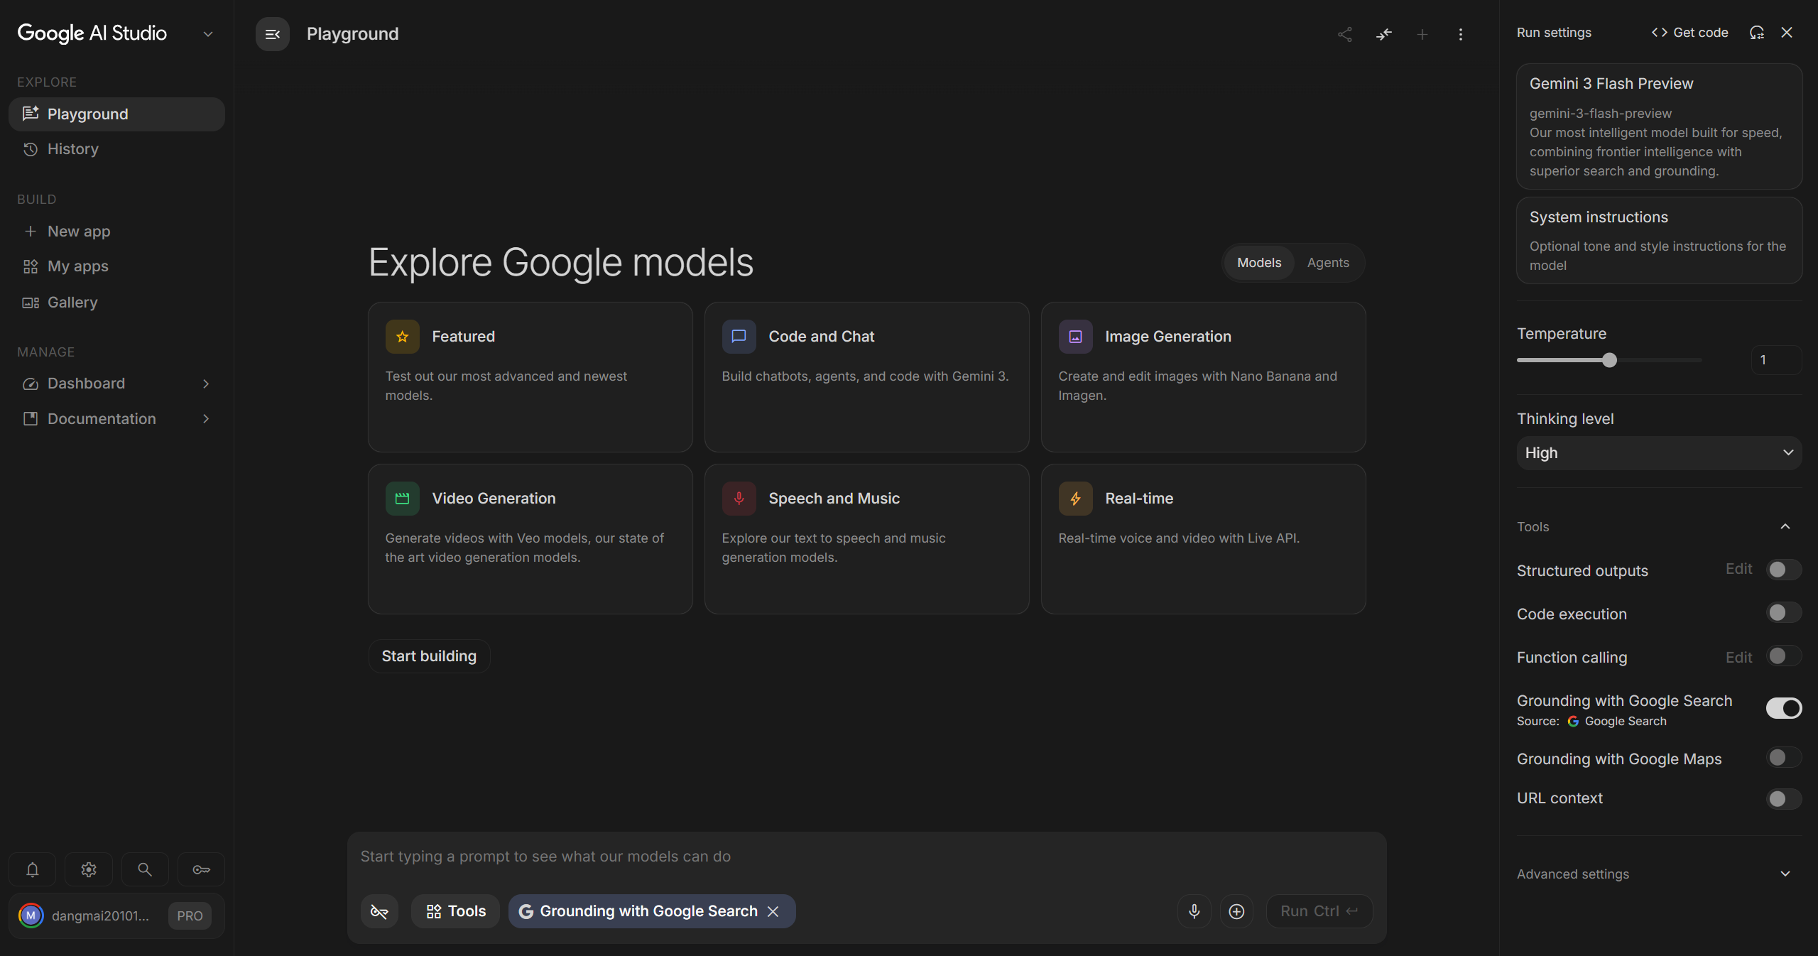Enable the Code execution toggle
Image resolution: width=1818 pixels, height=956 pixels.
click(1783, 613)
